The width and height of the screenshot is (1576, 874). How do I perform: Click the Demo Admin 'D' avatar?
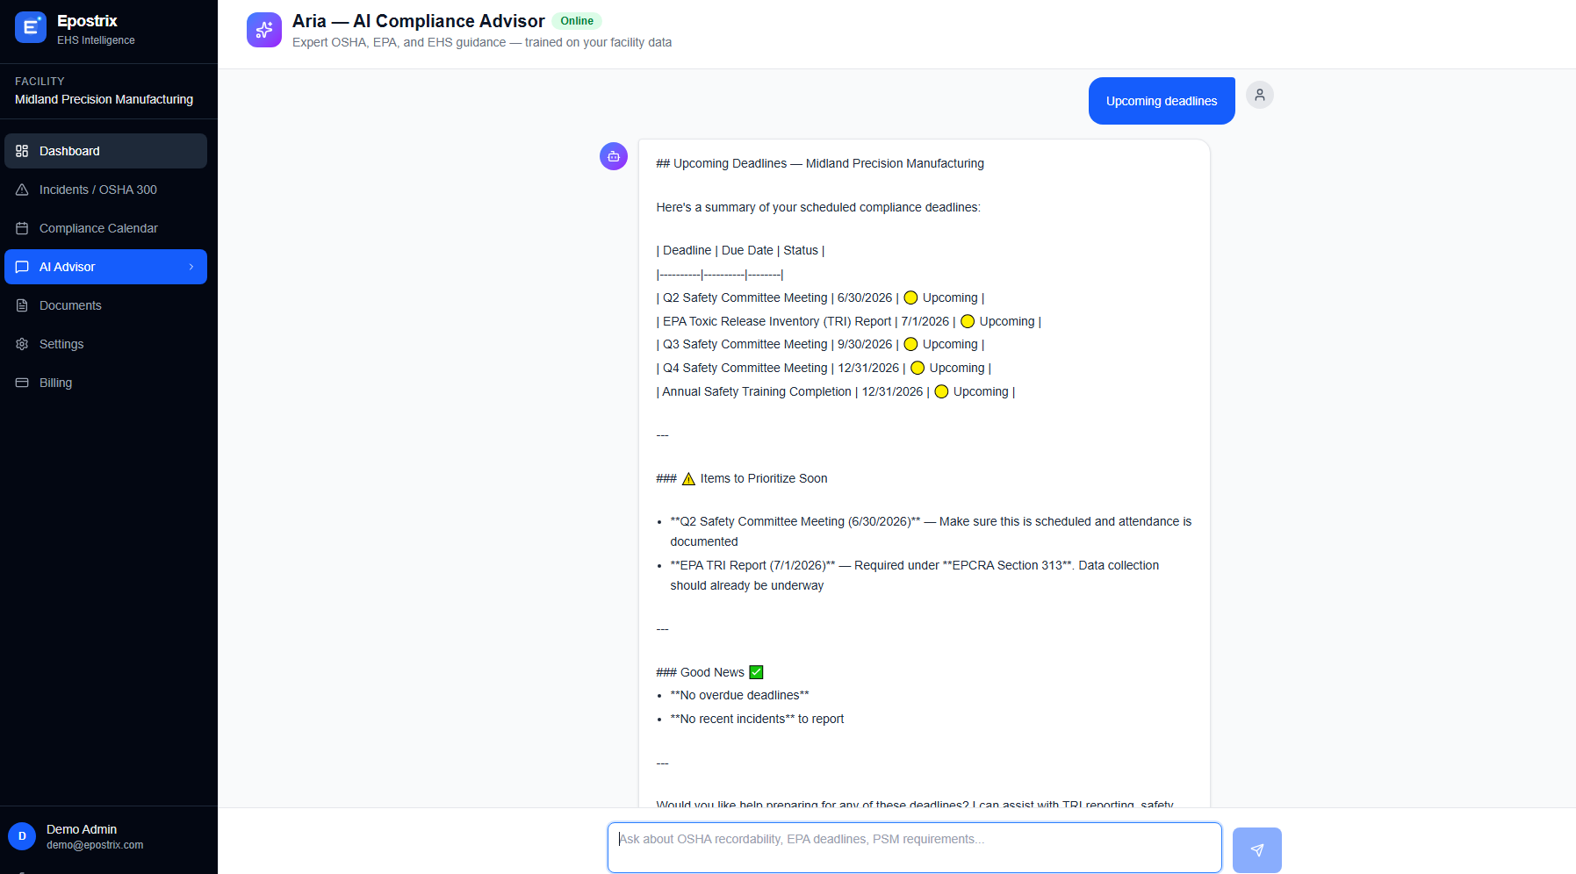pos(22,836)
